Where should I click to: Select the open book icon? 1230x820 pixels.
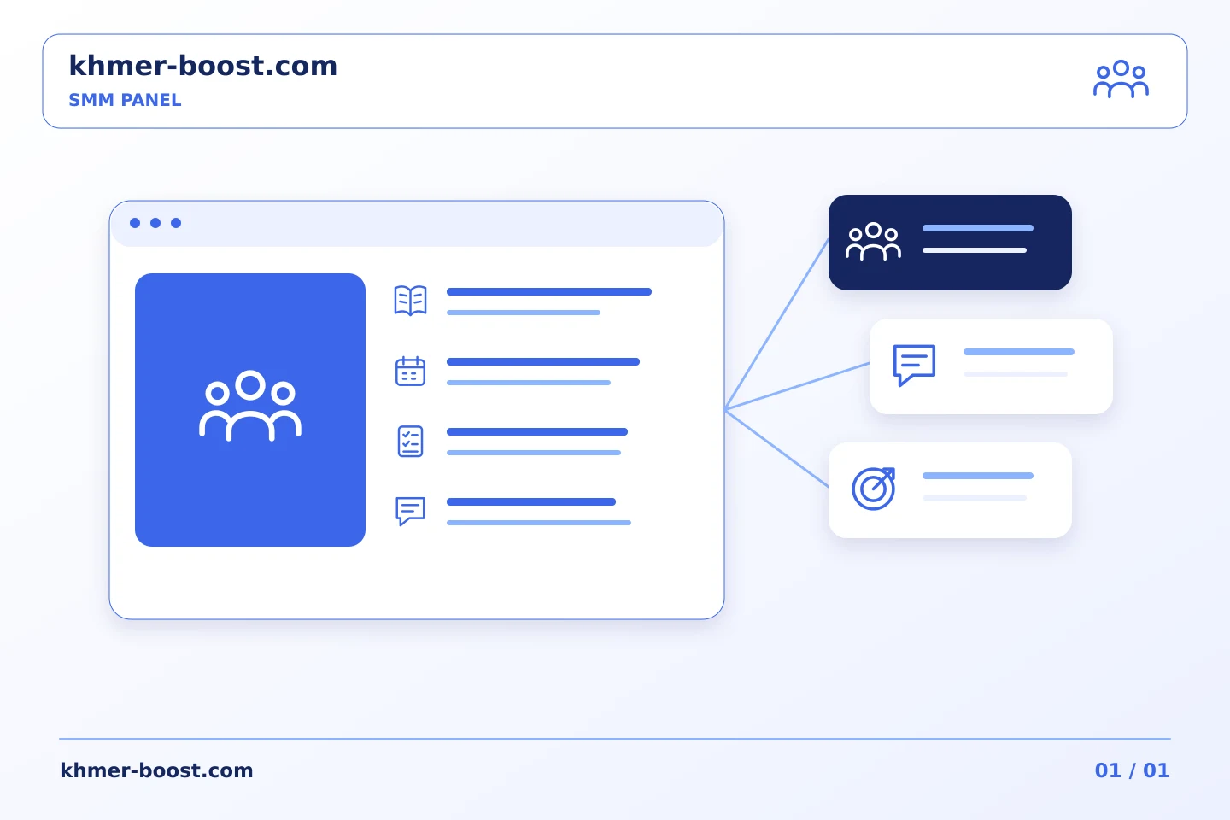410,301
